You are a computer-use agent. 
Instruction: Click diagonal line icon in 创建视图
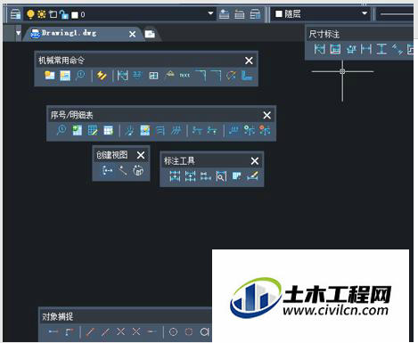point(123,170)
